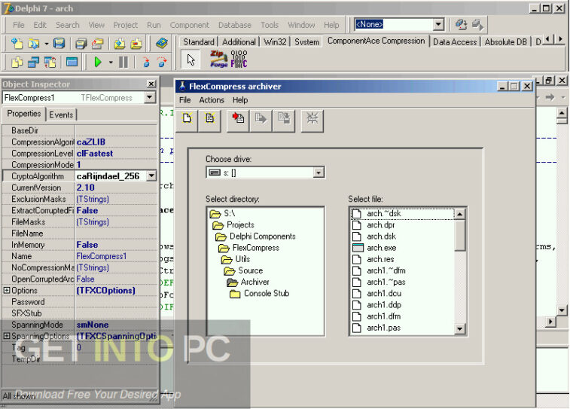Click the Open Project folder icon

tap(97, 44)
